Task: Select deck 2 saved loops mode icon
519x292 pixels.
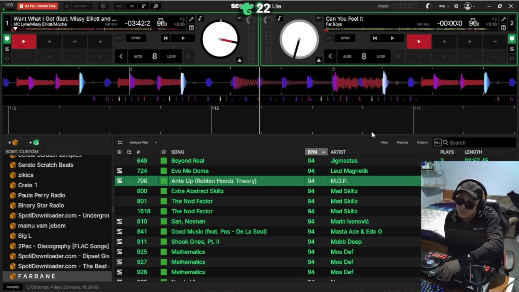Action: (512, 49)
